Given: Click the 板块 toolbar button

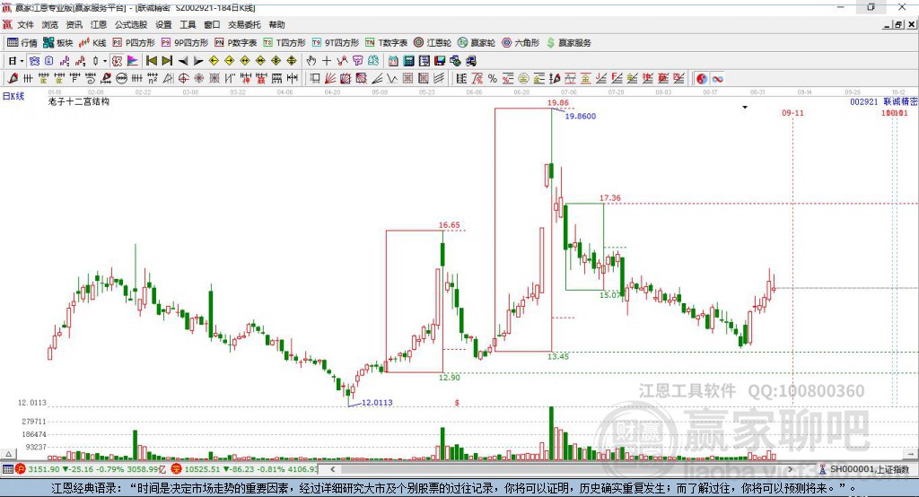Looking at the screenshot, I should click(x=58, y=43).
